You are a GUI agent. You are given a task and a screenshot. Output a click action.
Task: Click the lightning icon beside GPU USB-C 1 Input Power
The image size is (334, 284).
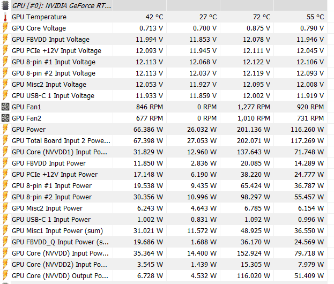5,220
